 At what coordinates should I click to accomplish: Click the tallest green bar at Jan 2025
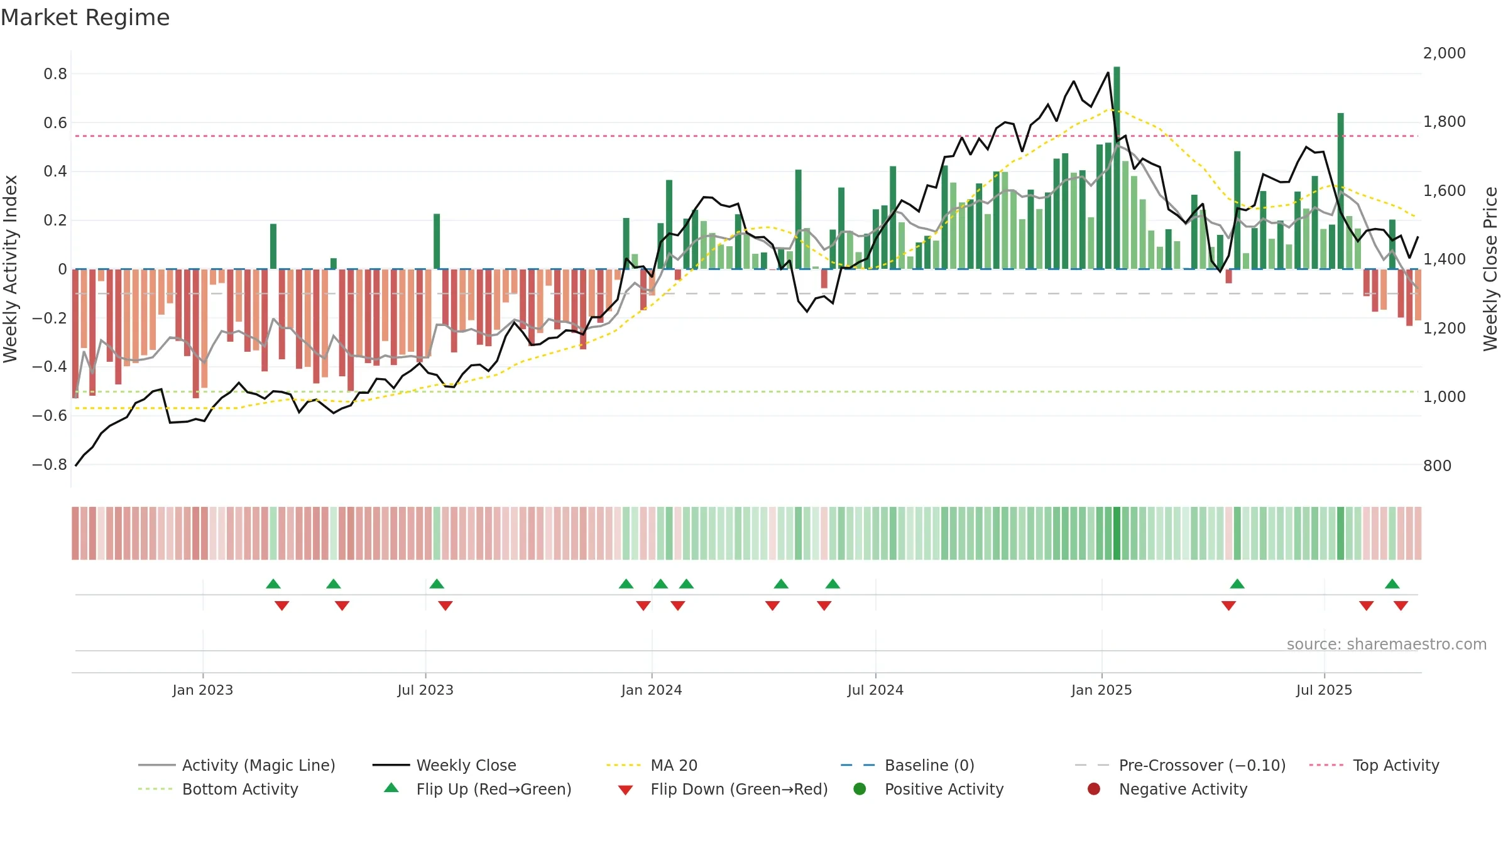(1117, 168)
